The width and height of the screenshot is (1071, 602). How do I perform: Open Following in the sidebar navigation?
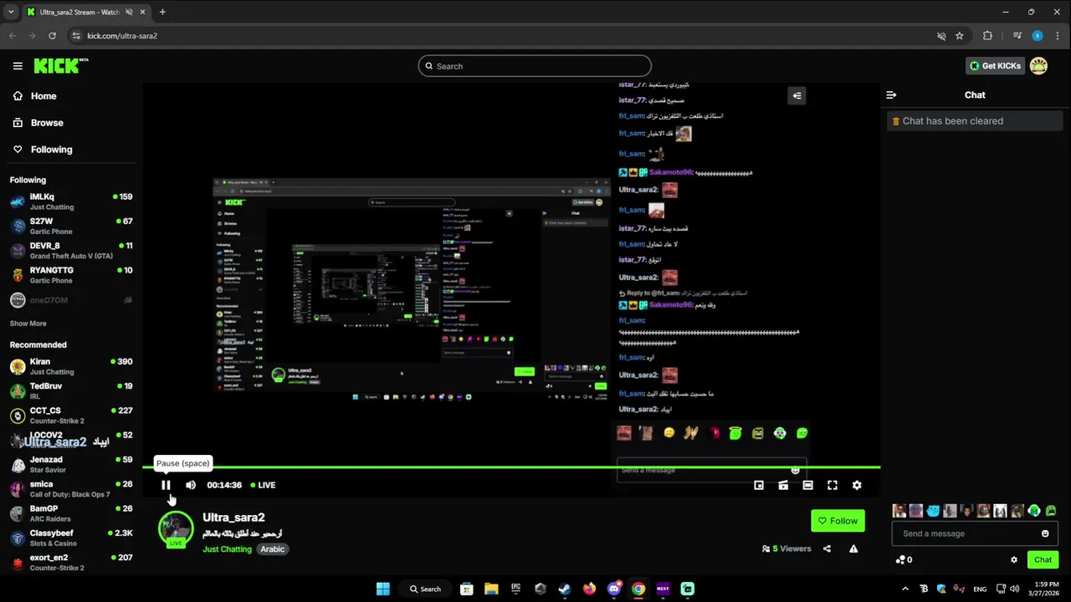coord(42,150)
